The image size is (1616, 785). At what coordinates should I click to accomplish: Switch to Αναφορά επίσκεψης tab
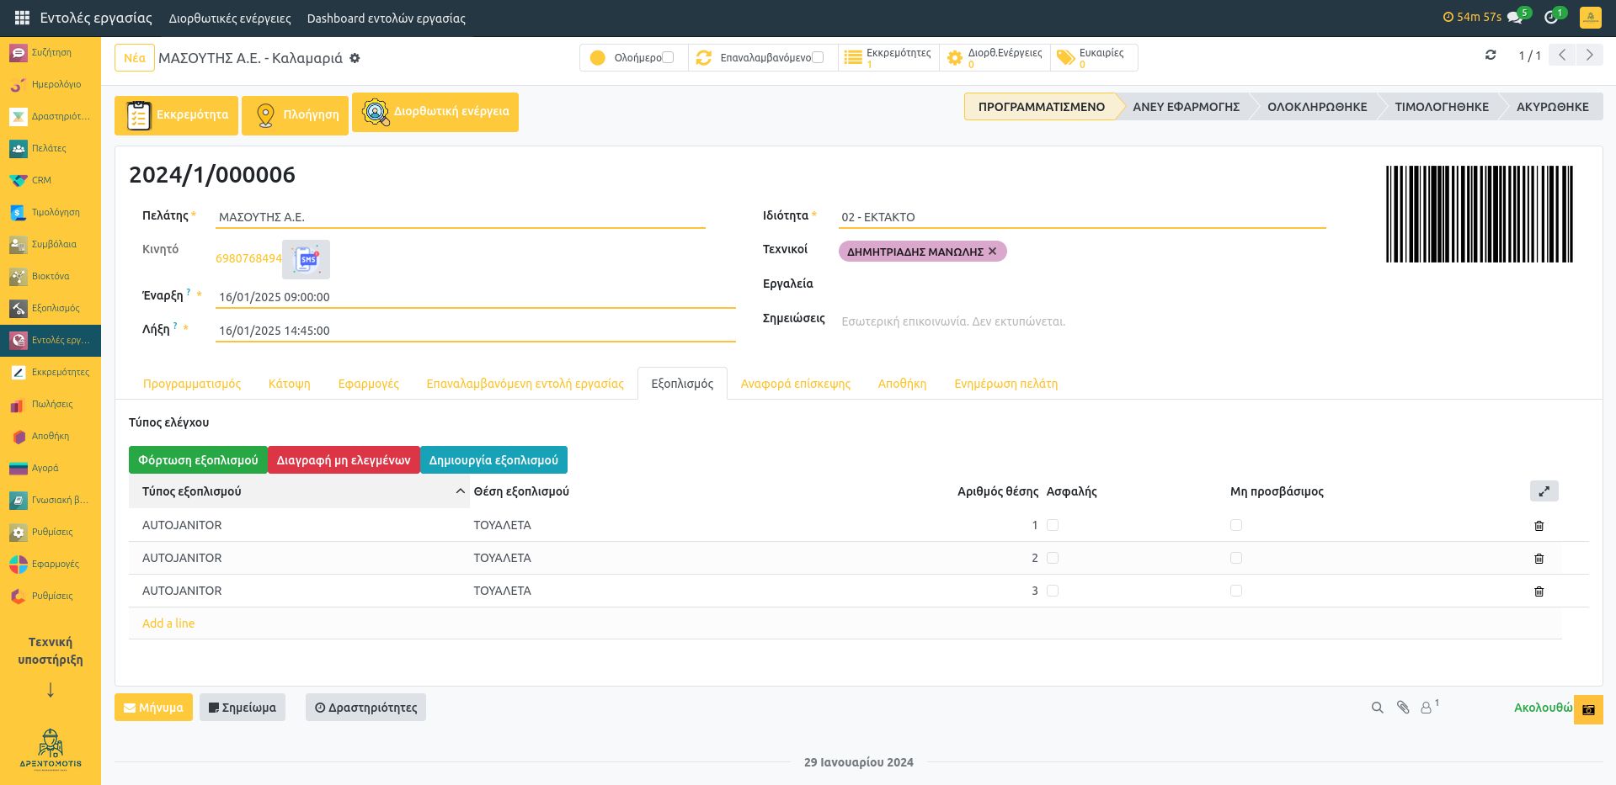click(796, 384)
